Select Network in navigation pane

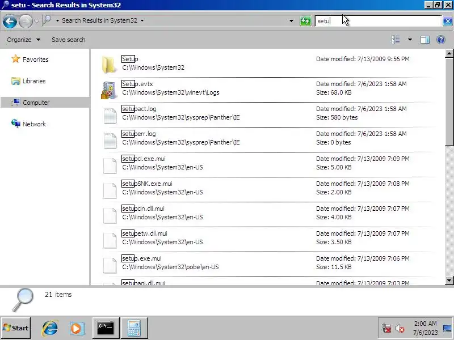pyautogui.click(x=28, y=124)
